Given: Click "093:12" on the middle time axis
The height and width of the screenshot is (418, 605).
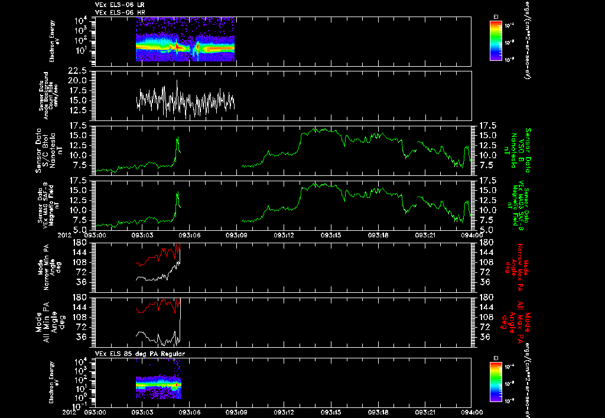Looking at the screenshot, I should pyautogui.click(x=284, y=235).
